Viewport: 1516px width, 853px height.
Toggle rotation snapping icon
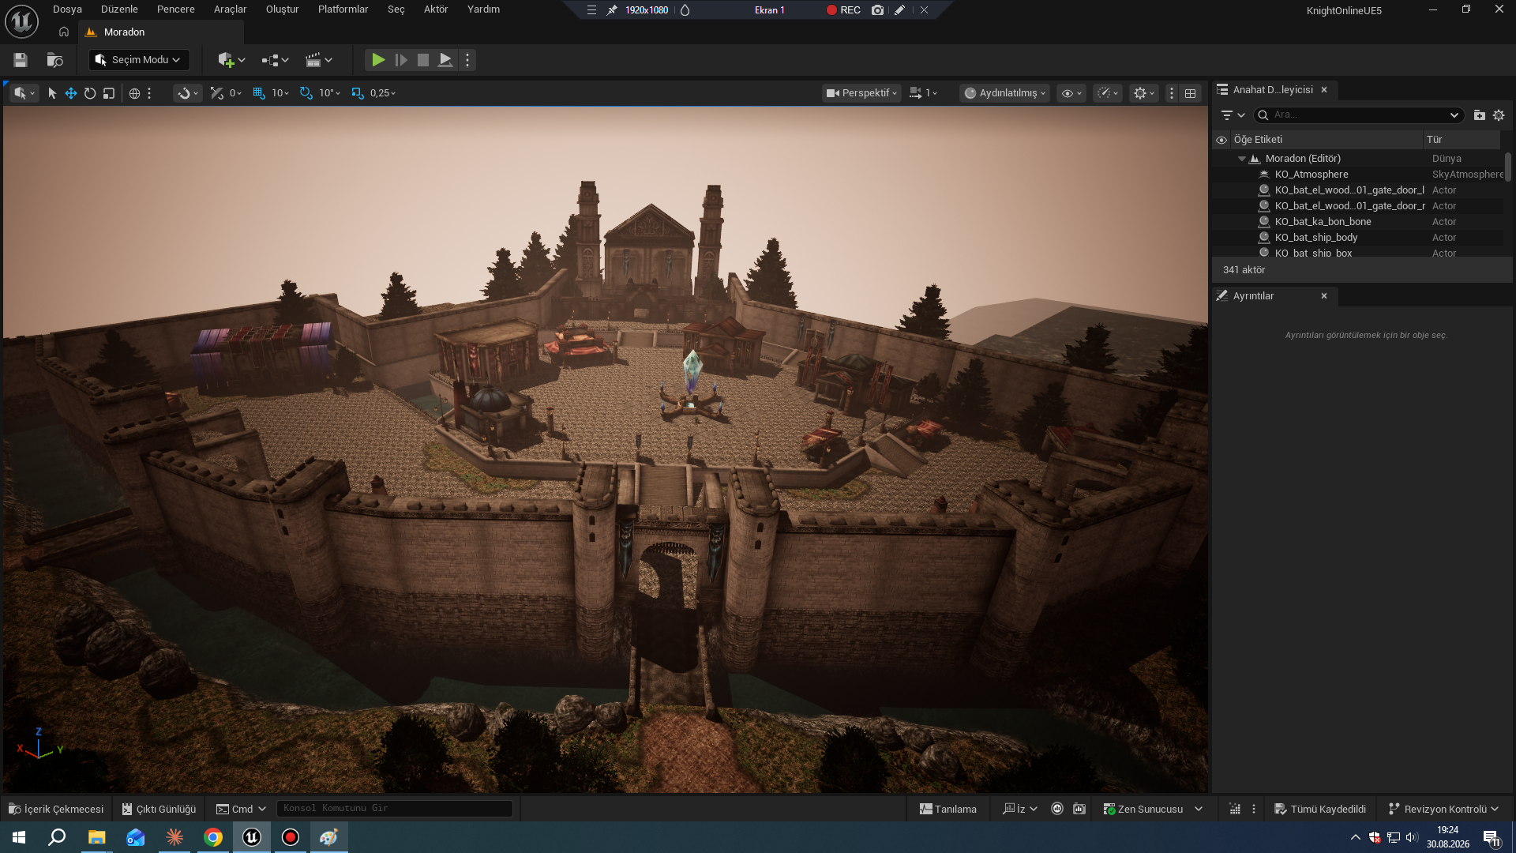pos(306,93)
